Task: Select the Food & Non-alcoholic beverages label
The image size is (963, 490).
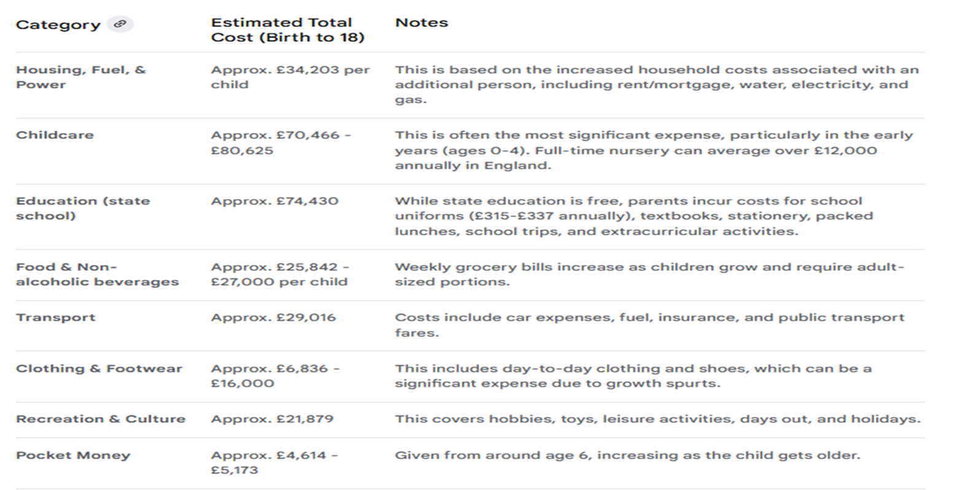Action: tap(97, 274)
